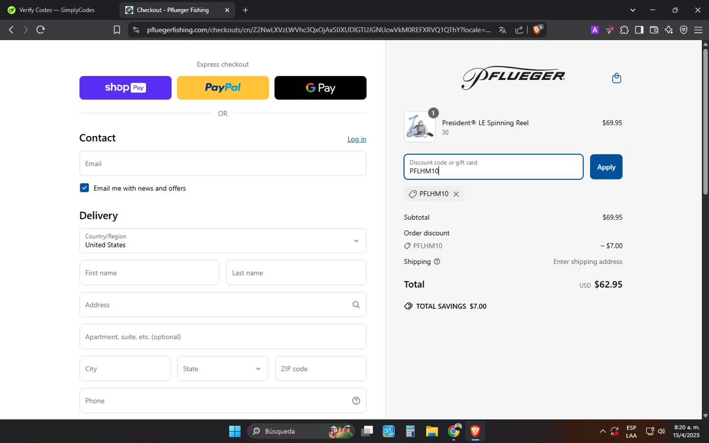Open Calculator from taskbar
The width and height of the screenshot is (709, 443).
pyautogui.click(x=410, y=431)
